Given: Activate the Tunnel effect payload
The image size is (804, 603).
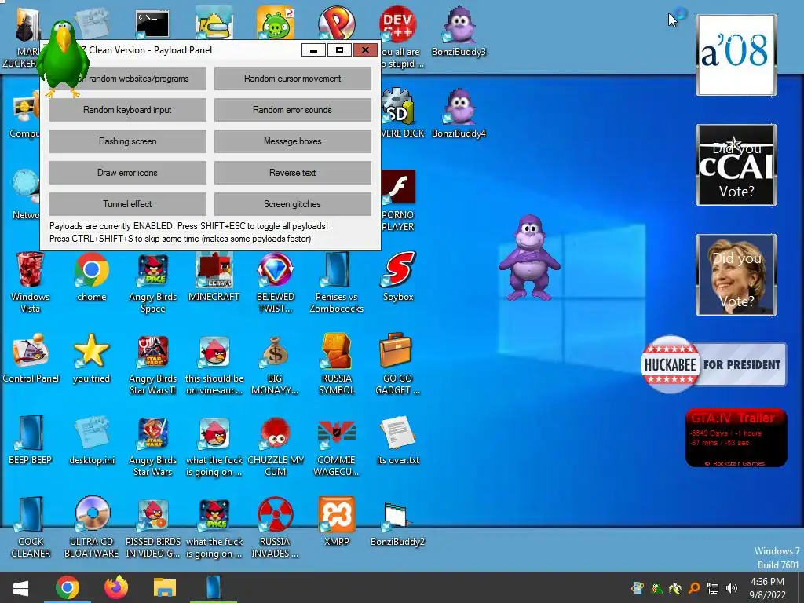Looking at the screenshot, I should (128, 203).
